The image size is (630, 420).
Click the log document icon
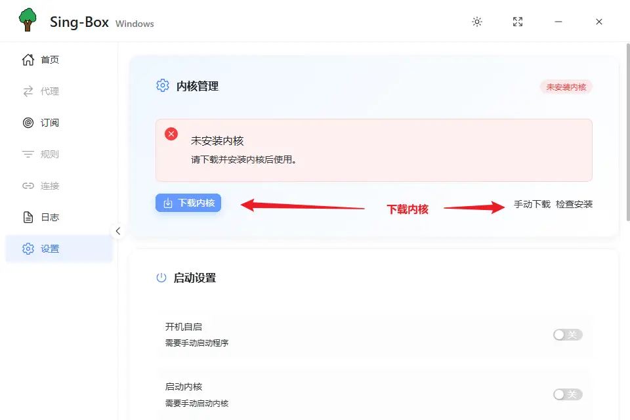pyautogui.click(x=28, y=217)
